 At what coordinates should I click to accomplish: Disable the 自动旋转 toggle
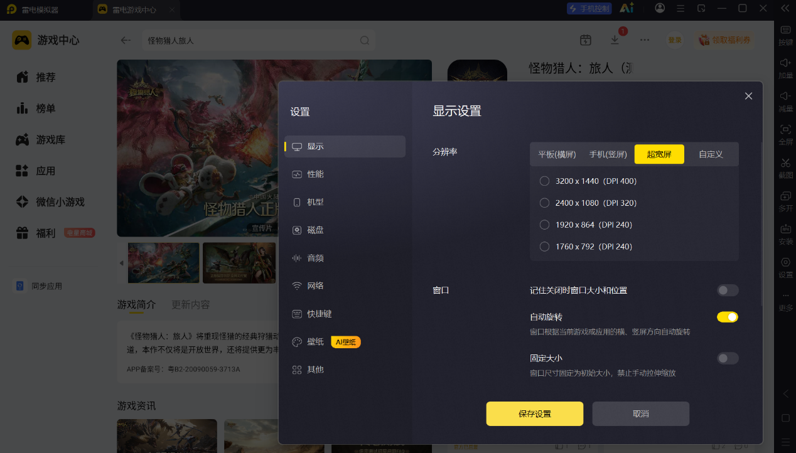tap(728, 317)
